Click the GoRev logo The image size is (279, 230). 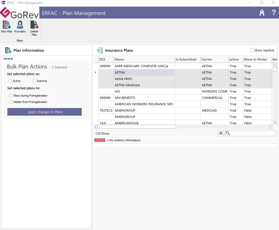(19, 13)
